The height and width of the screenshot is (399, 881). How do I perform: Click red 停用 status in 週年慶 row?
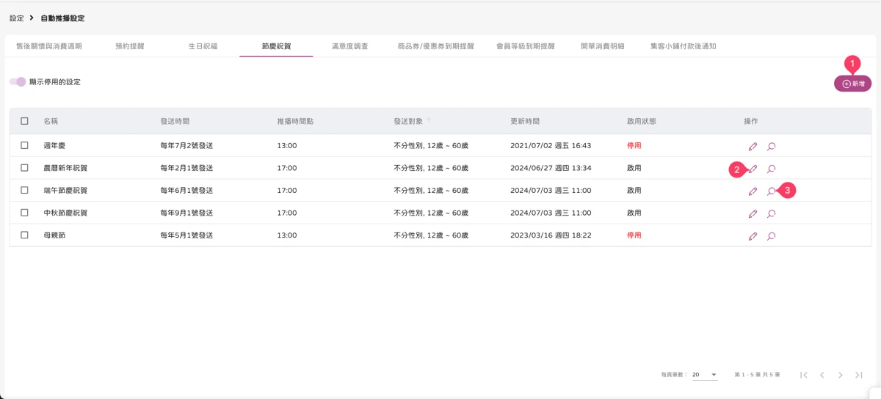[634, 145]
